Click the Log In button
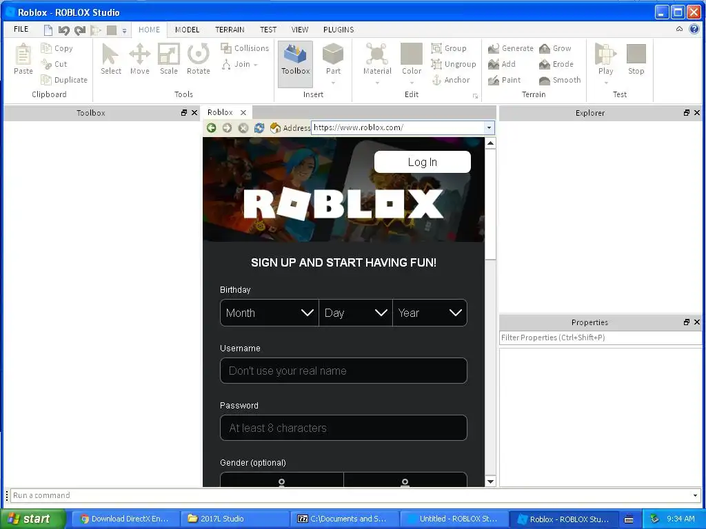 point(423,162)
